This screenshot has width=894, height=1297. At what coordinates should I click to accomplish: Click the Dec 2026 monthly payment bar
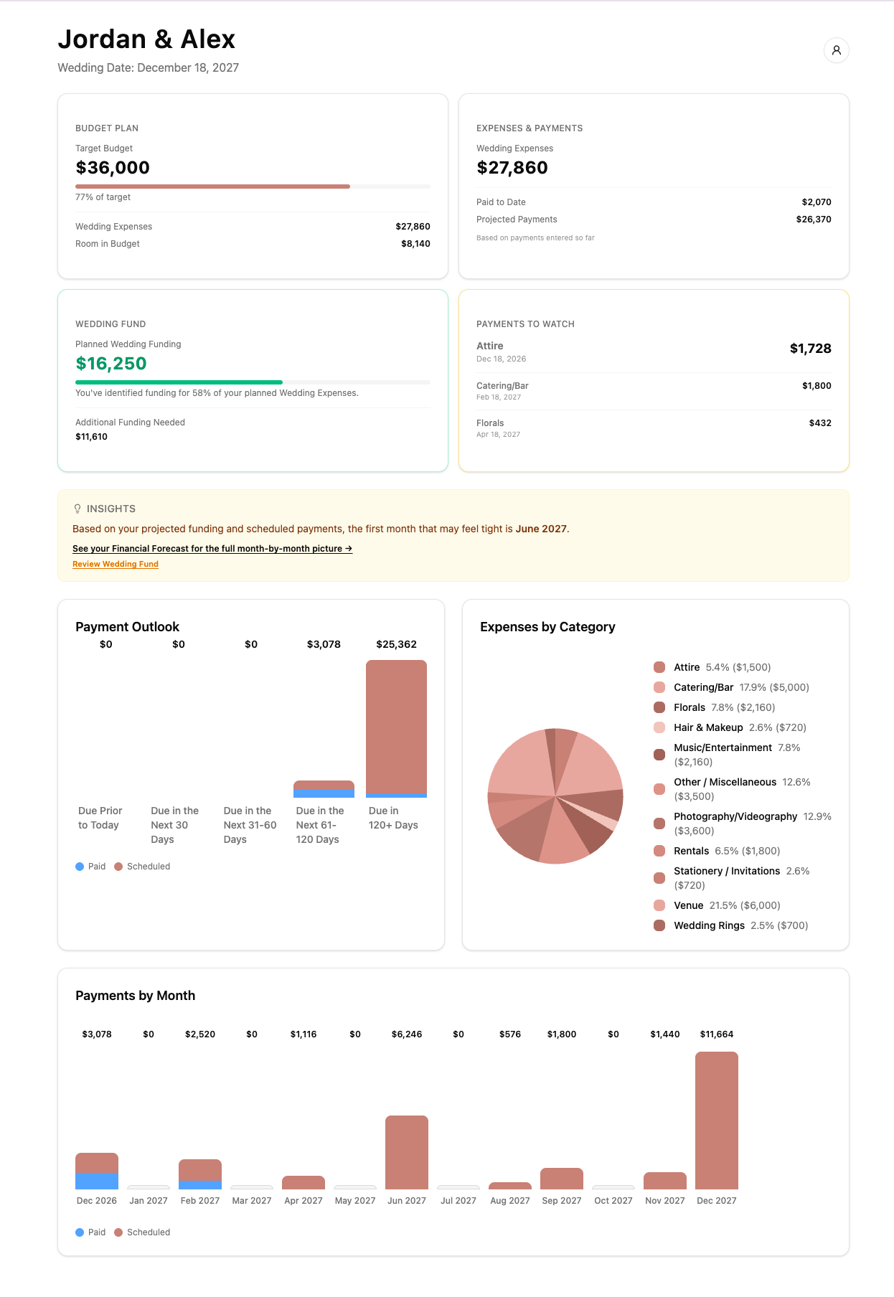point(97,1171)
